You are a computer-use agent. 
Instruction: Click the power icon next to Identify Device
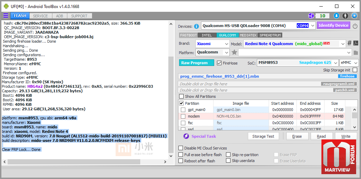[355, 26]
